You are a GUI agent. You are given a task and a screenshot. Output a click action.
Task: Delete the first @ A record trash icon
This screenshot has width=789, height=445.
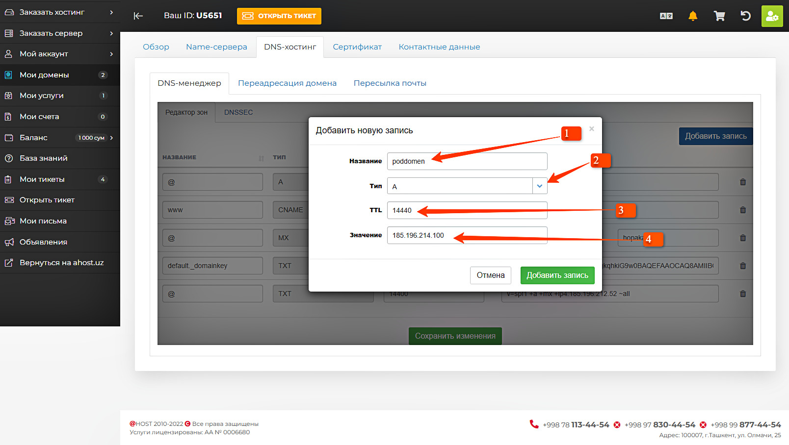coord(743,182)
